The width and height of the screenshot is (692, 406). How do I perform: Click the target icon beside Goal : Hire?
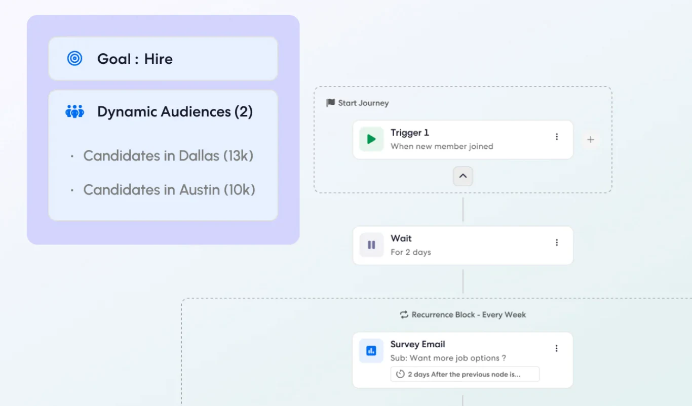coord(74,59)
